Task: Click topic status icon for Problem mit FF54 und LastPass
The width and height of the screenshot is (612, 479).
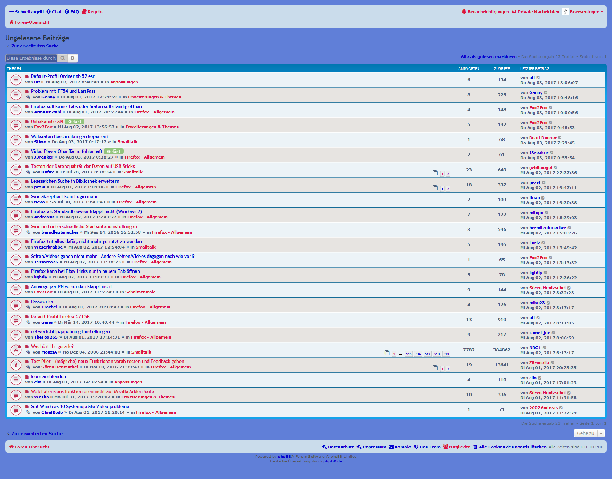Action: [16, 95]
